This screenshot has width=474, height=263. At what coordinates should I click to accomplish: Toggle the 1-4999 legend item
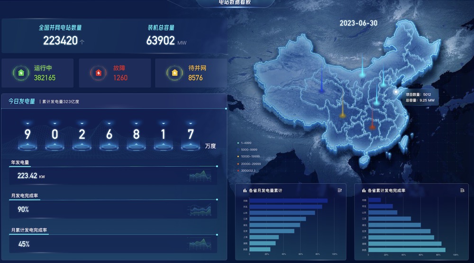(x=247, y=142)
